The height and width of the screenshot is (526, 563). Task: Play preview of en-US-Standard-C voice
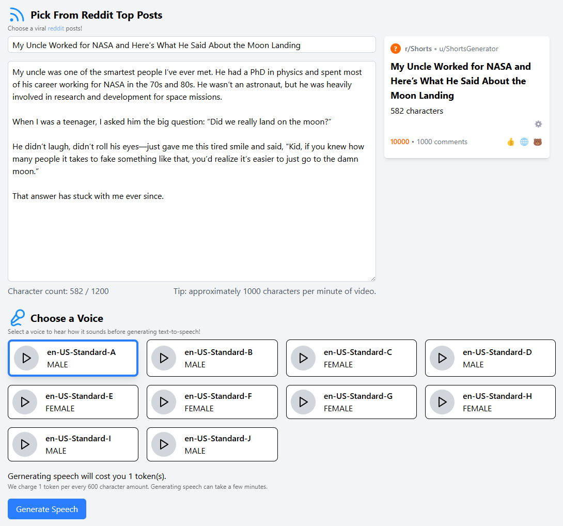point(303,358)
